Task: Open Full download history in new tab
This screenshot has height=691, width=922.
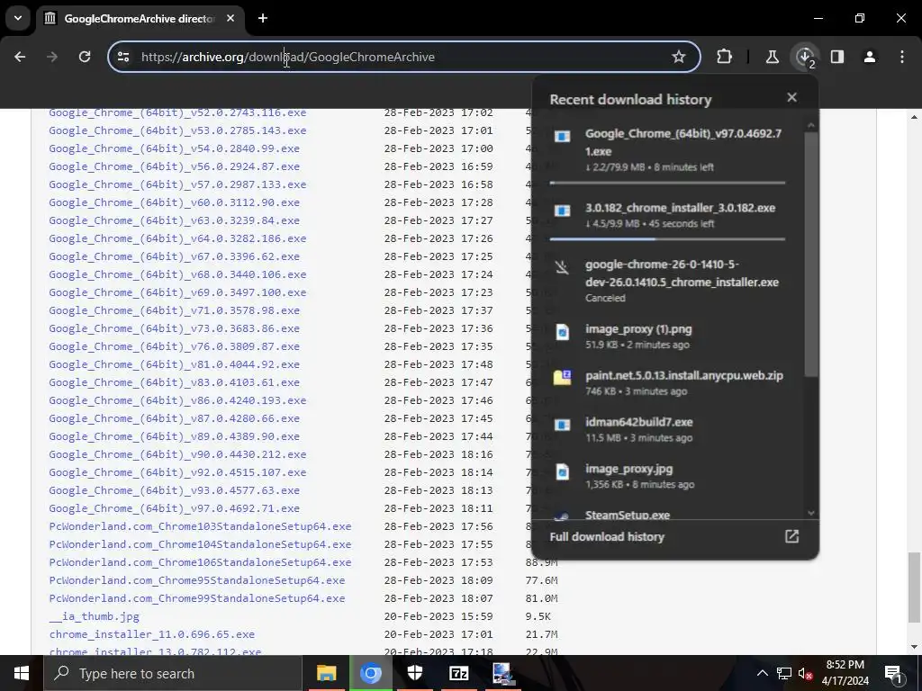Action: point(792,536)
